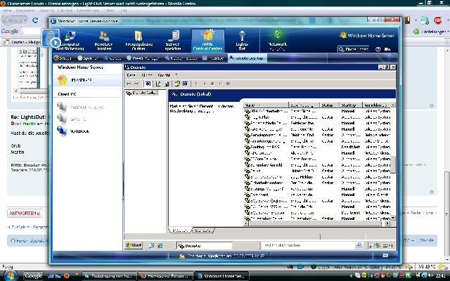Select the WHS Control Center tab
Screen dimensions: 450x281
click(x=208, y=40)
